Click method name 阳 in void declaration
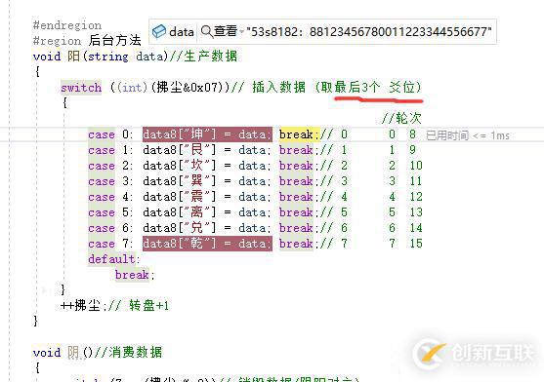This screenshot has width=544, height=382. [x=73, y=57]
